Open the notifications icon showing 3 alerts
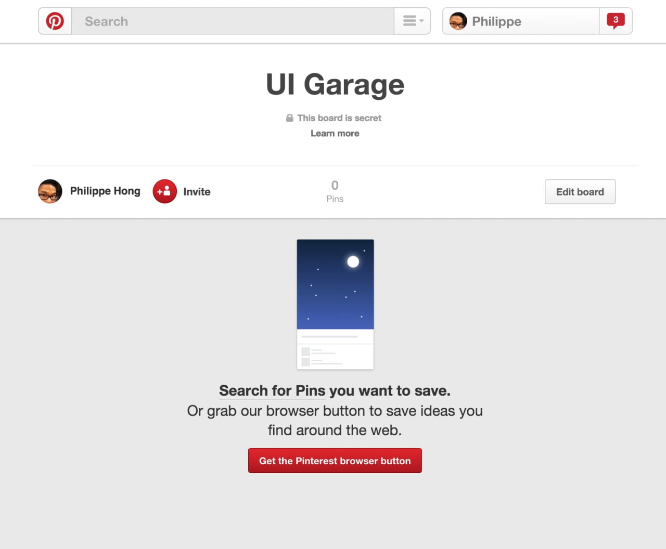The width and height of the screenshot is (666, 549). tap(616, 20)
